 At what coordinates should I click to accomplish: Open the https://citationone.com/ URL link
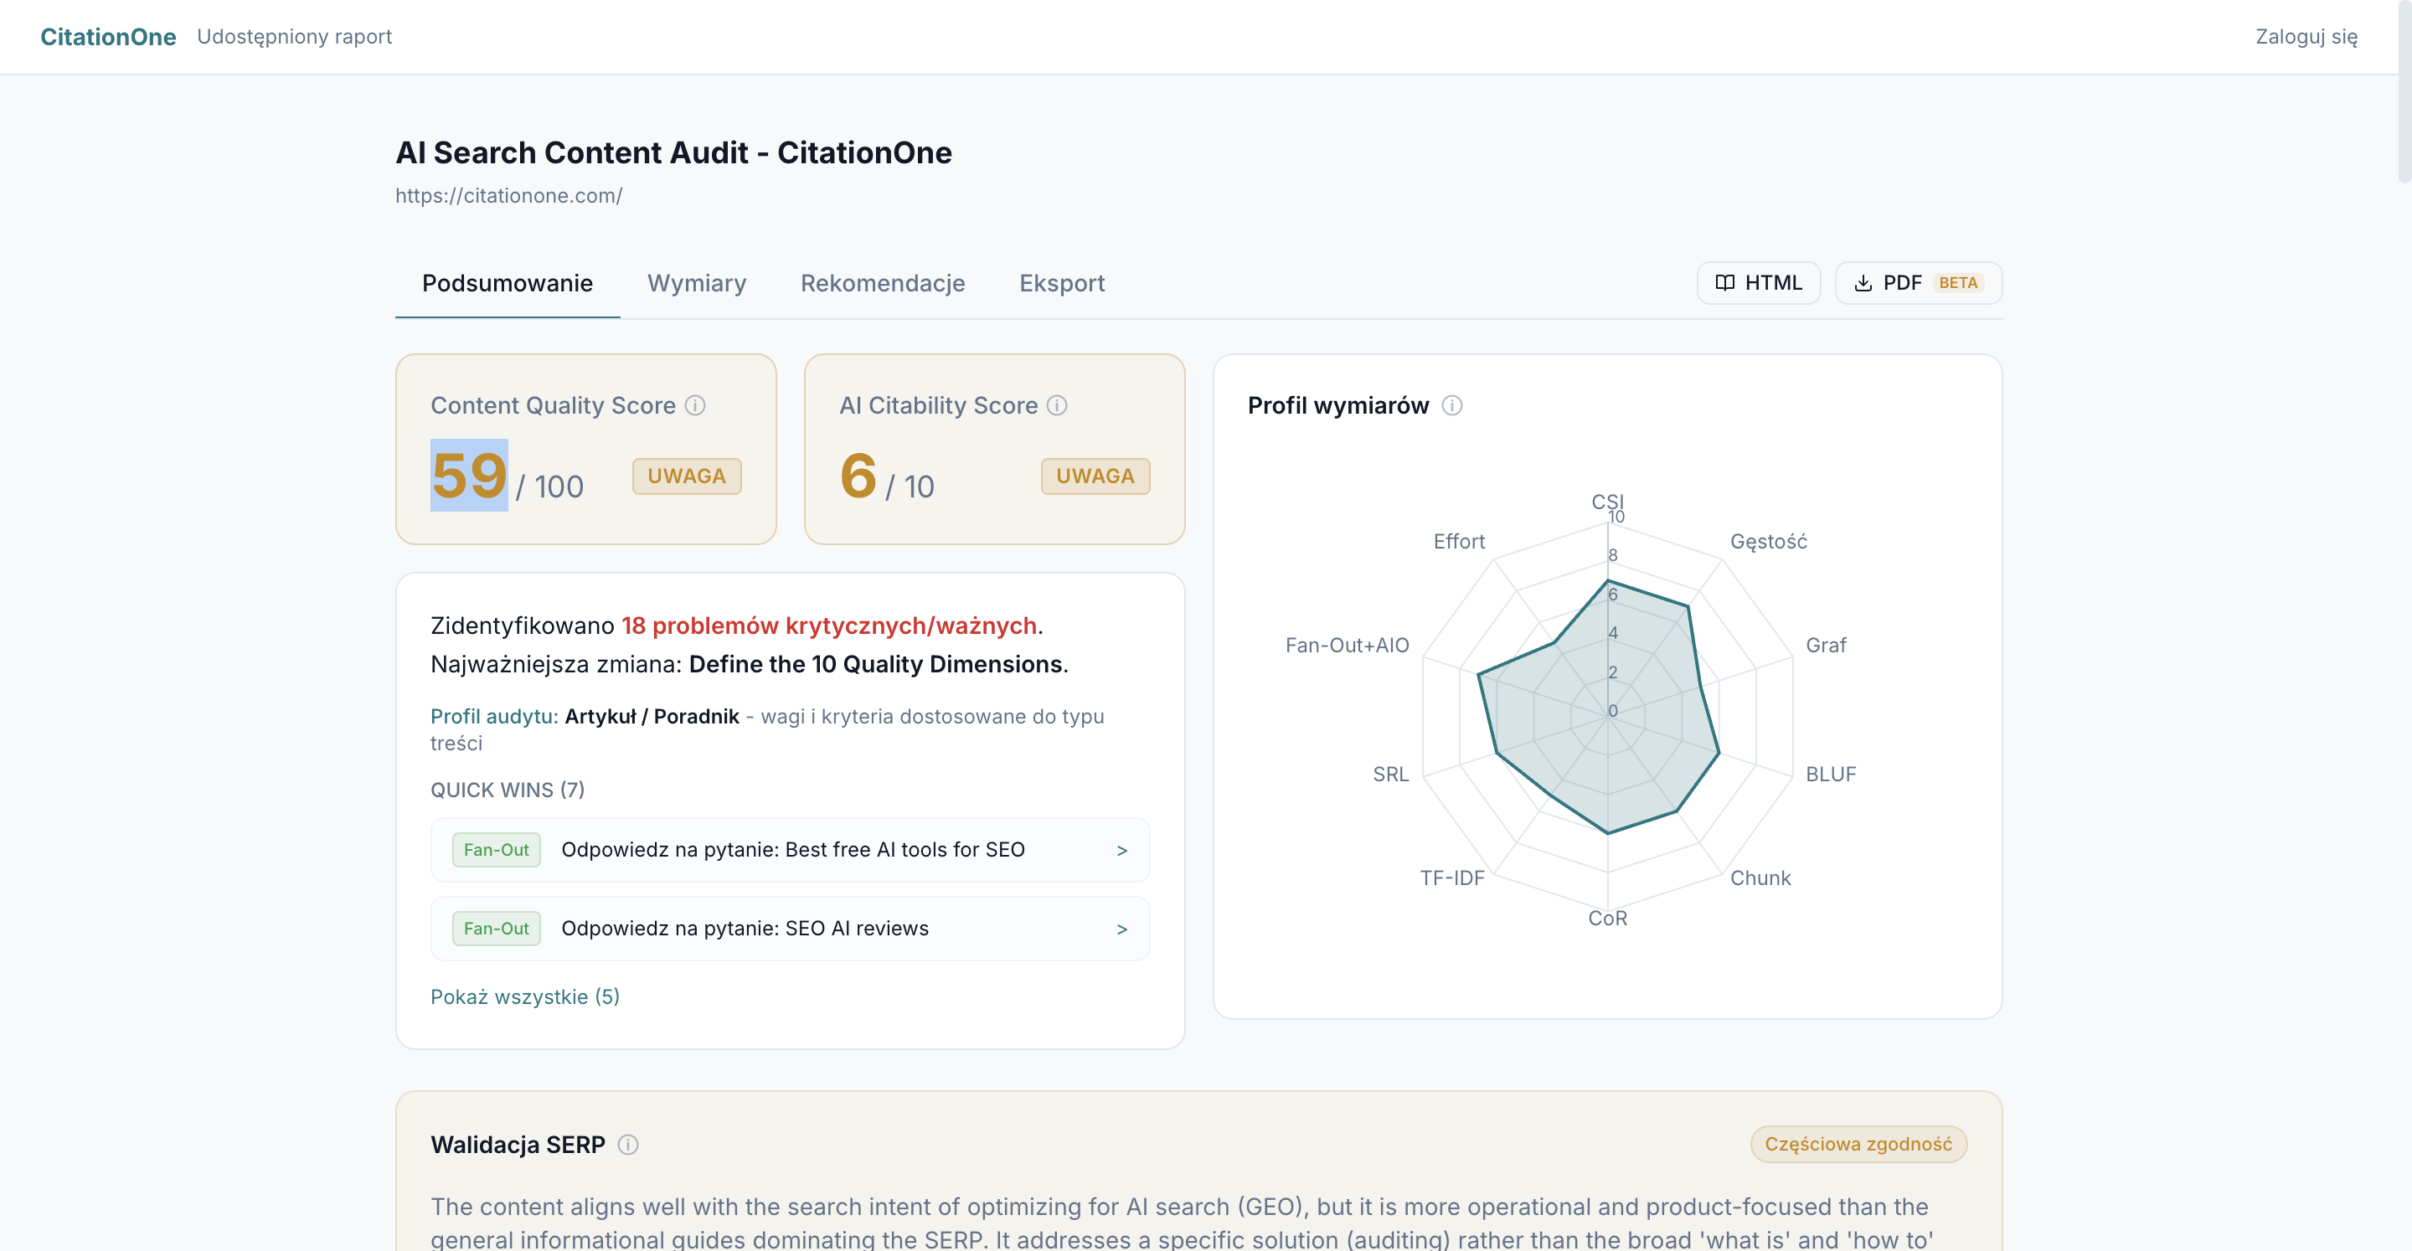[x=508, y=196]
